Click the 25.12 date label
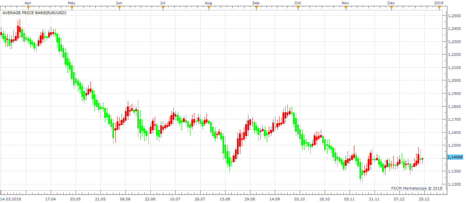This screenshot has height=203, width=466. [424, 199]
